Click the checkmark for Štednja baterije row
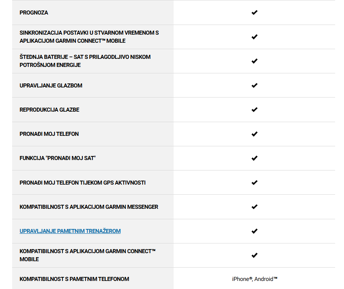Image resolution: width=344 pixels, height=289 pixels. [254, 61]
